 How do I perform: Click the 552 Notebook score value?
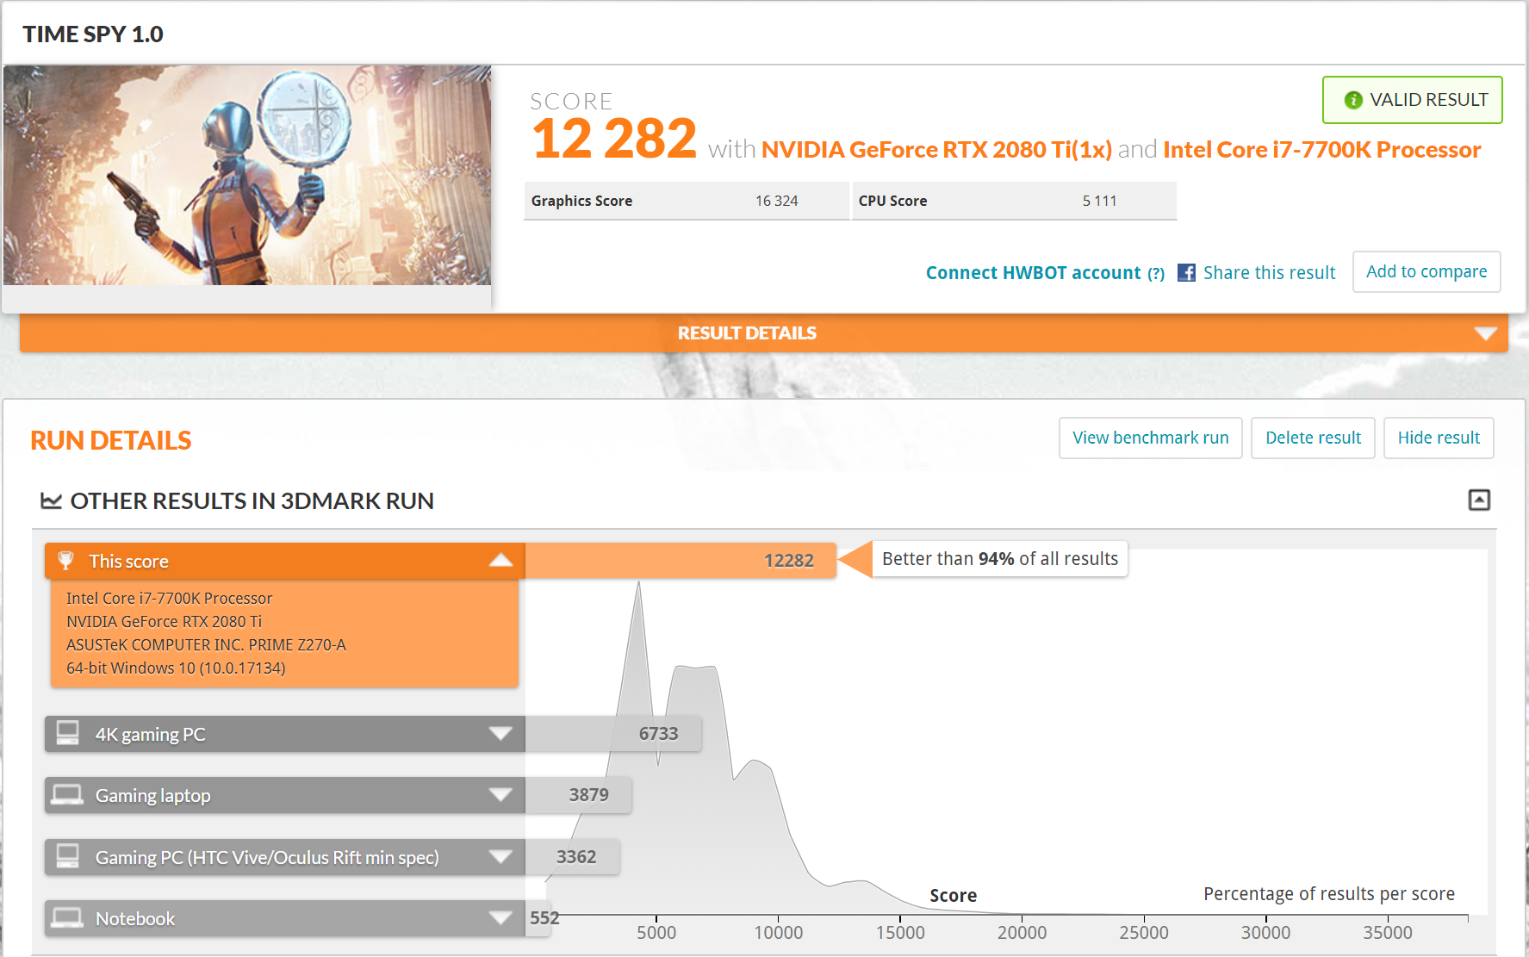(544, 918)
